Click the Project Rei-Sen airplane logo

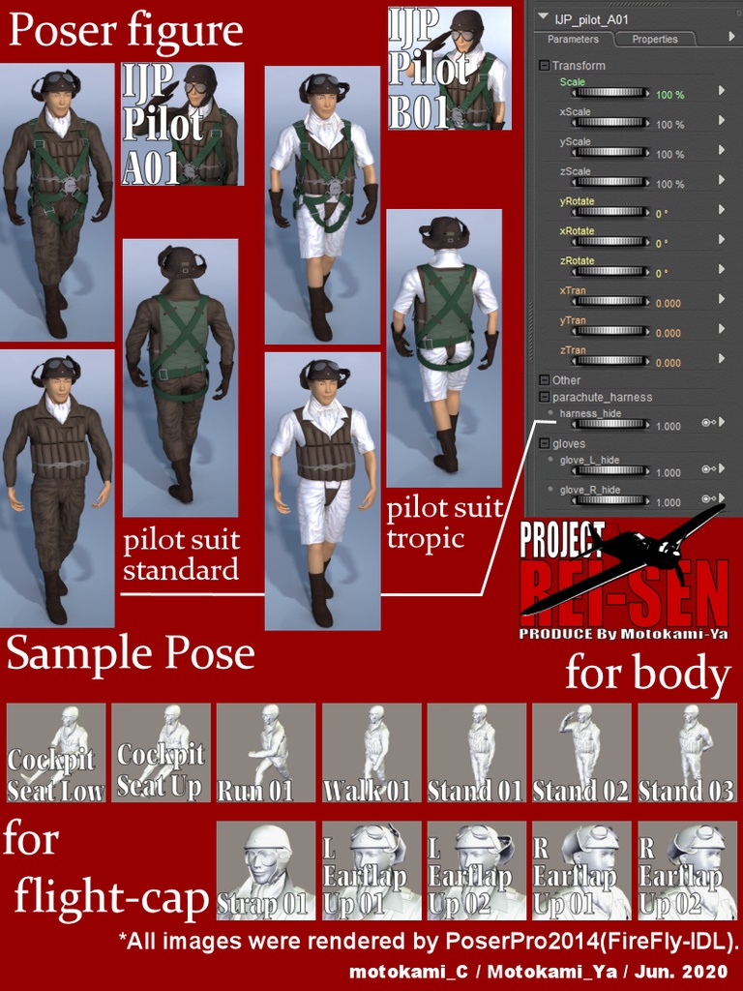(624, 573)
